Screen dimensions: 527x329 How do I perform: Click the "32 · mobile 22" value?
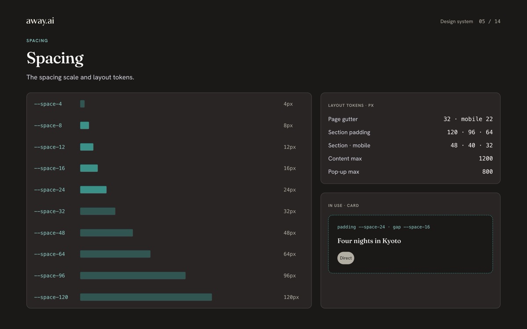tap(468, 119)
